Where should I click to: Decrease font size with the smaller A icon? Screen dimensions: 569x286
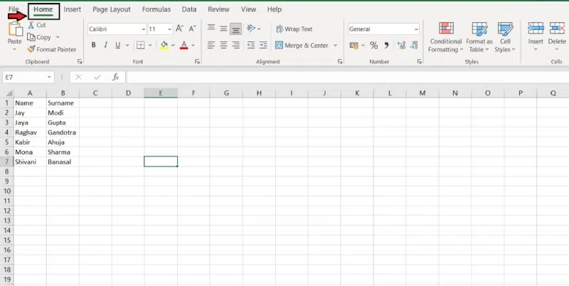point(192,28)
